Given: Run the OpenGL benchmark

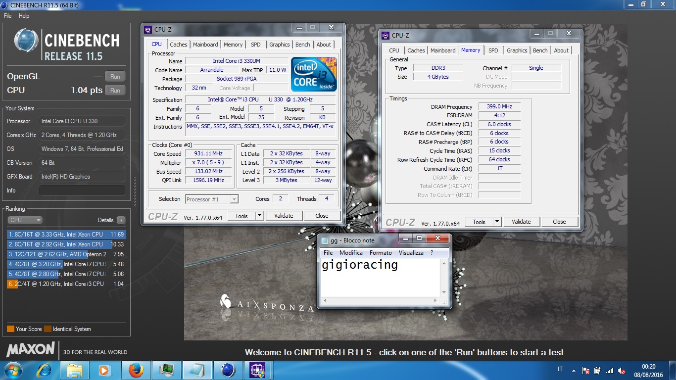Looking at the screenshot, I should [x=115, y=76].
